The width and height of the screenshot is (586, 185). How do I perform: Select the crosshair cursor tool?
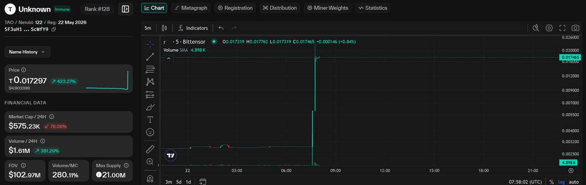pos(150,44)
